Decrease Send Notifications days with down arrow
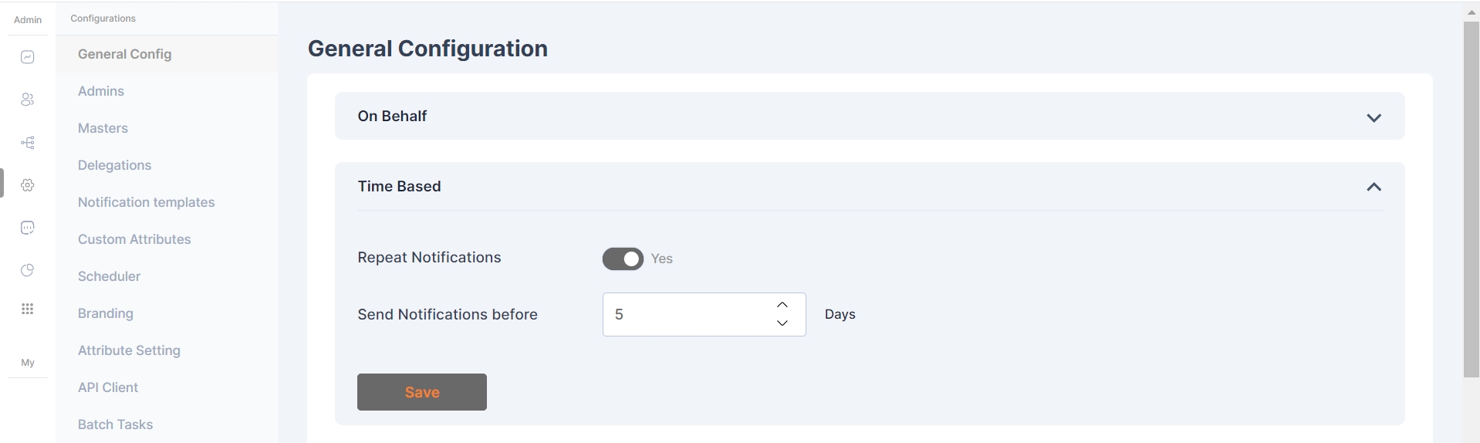Screen dimensions: 1480x443 (x=782, y=323)
